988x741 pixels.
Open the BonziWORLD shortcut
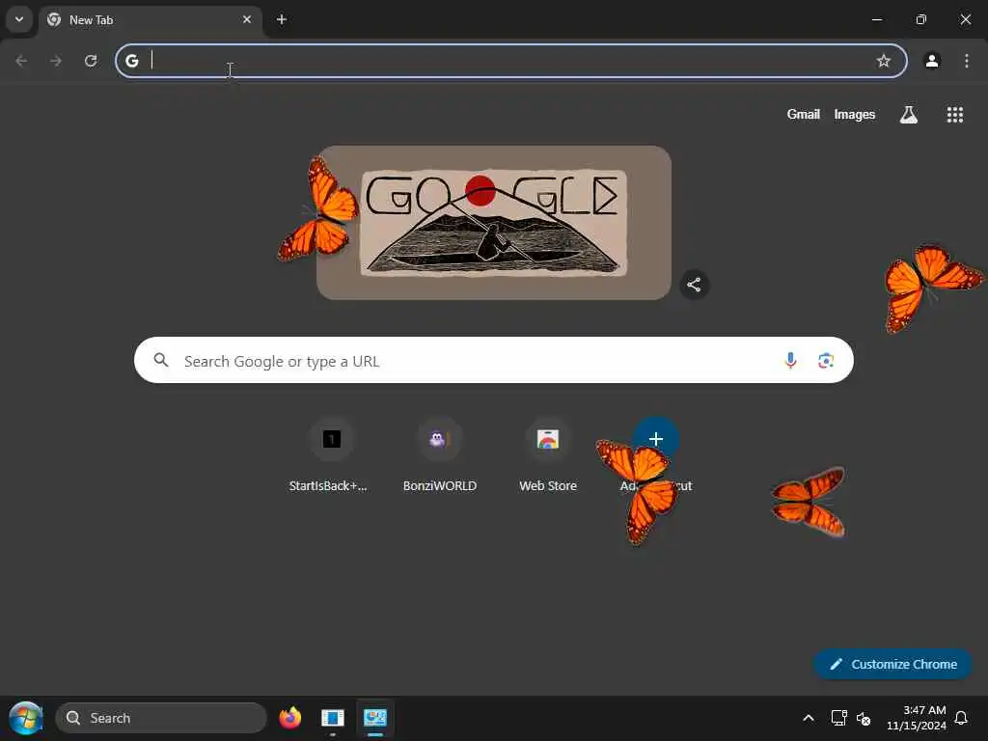click(x=440, y=455)
